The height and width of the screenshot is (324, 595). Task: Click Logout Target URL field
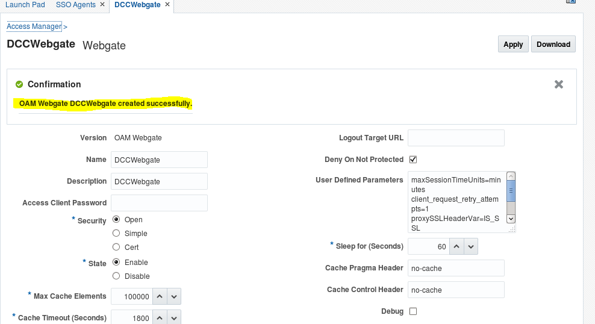point(456,138)
